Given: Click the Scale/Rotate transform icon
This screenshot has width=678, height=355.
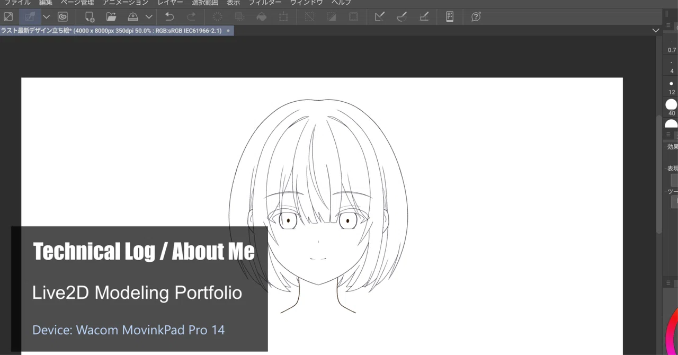Looking at the screenshot, I should (283, 17).
